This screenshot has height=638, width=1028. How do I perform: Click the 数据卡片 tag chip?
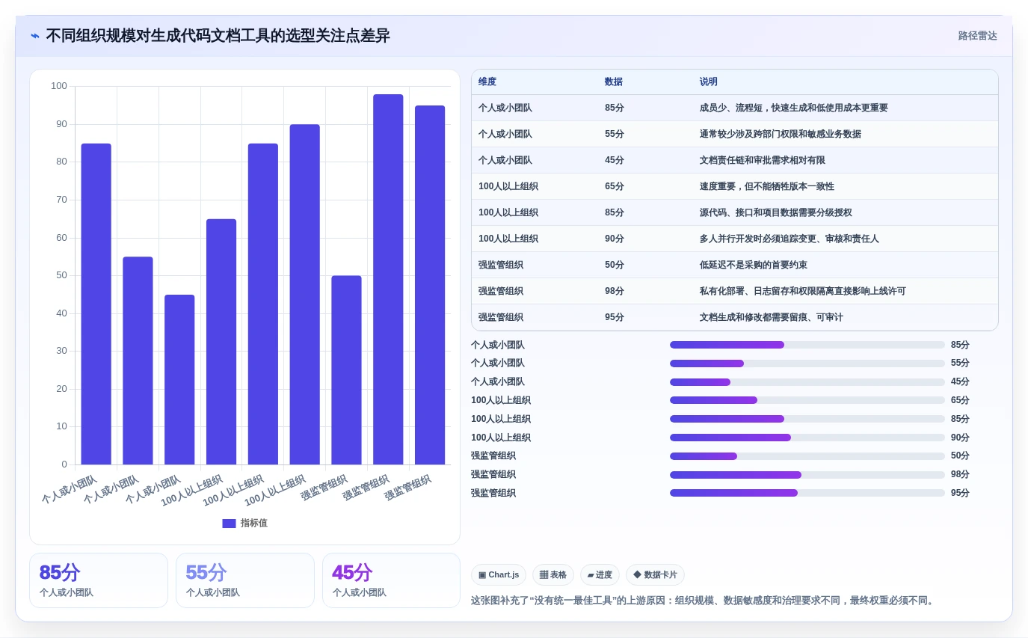click(x=655, y=574)
